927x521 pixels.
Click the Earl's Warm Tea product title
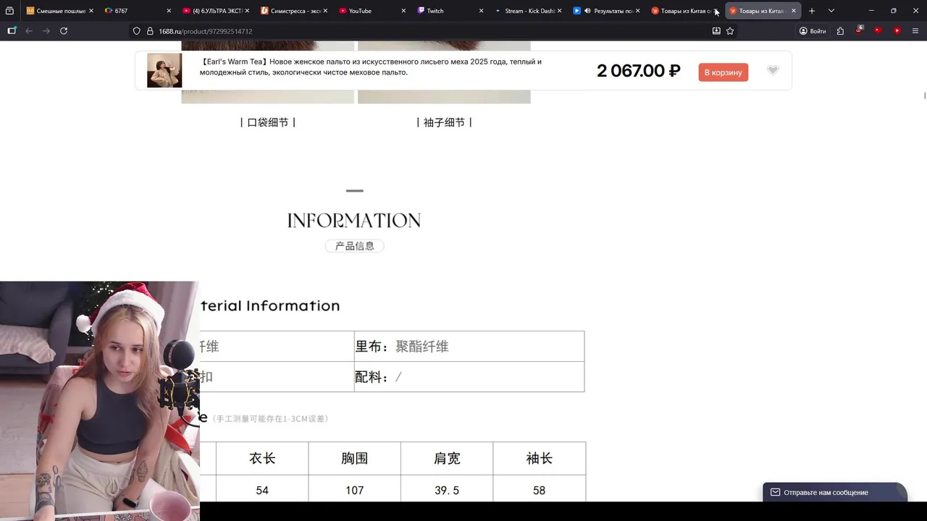pos(371,67)
